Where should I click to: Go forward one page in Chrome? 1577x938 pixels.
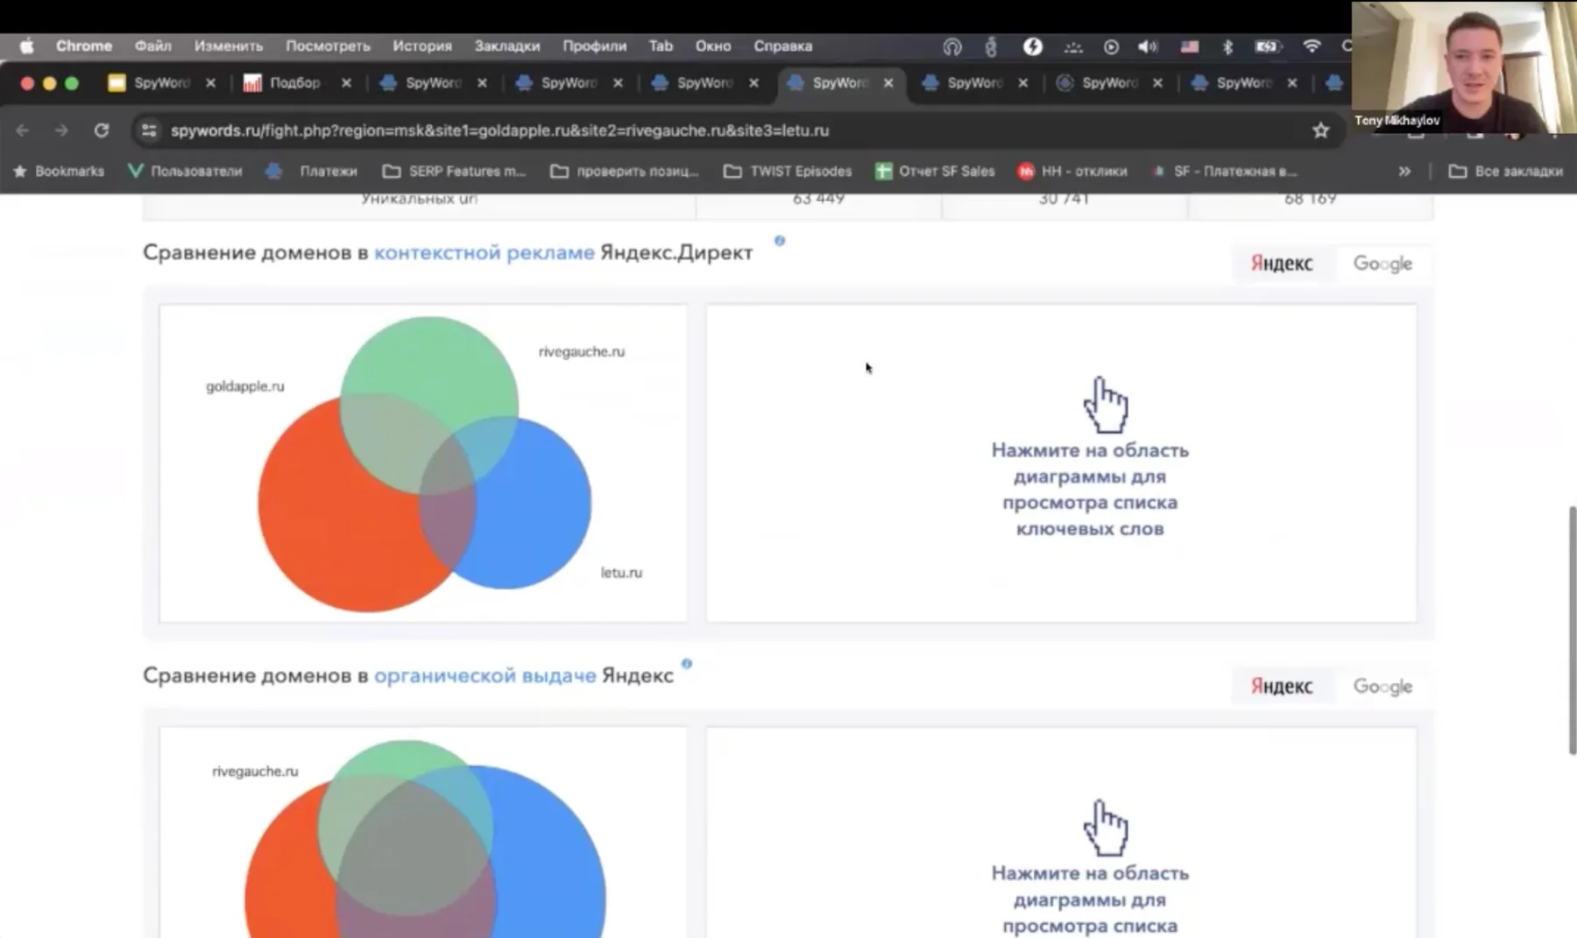pyautogui.click(x=61, y=130)
